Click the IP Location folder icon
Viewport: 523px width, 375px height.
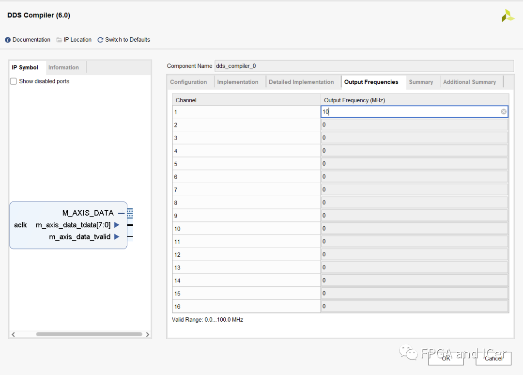[59, 40]
